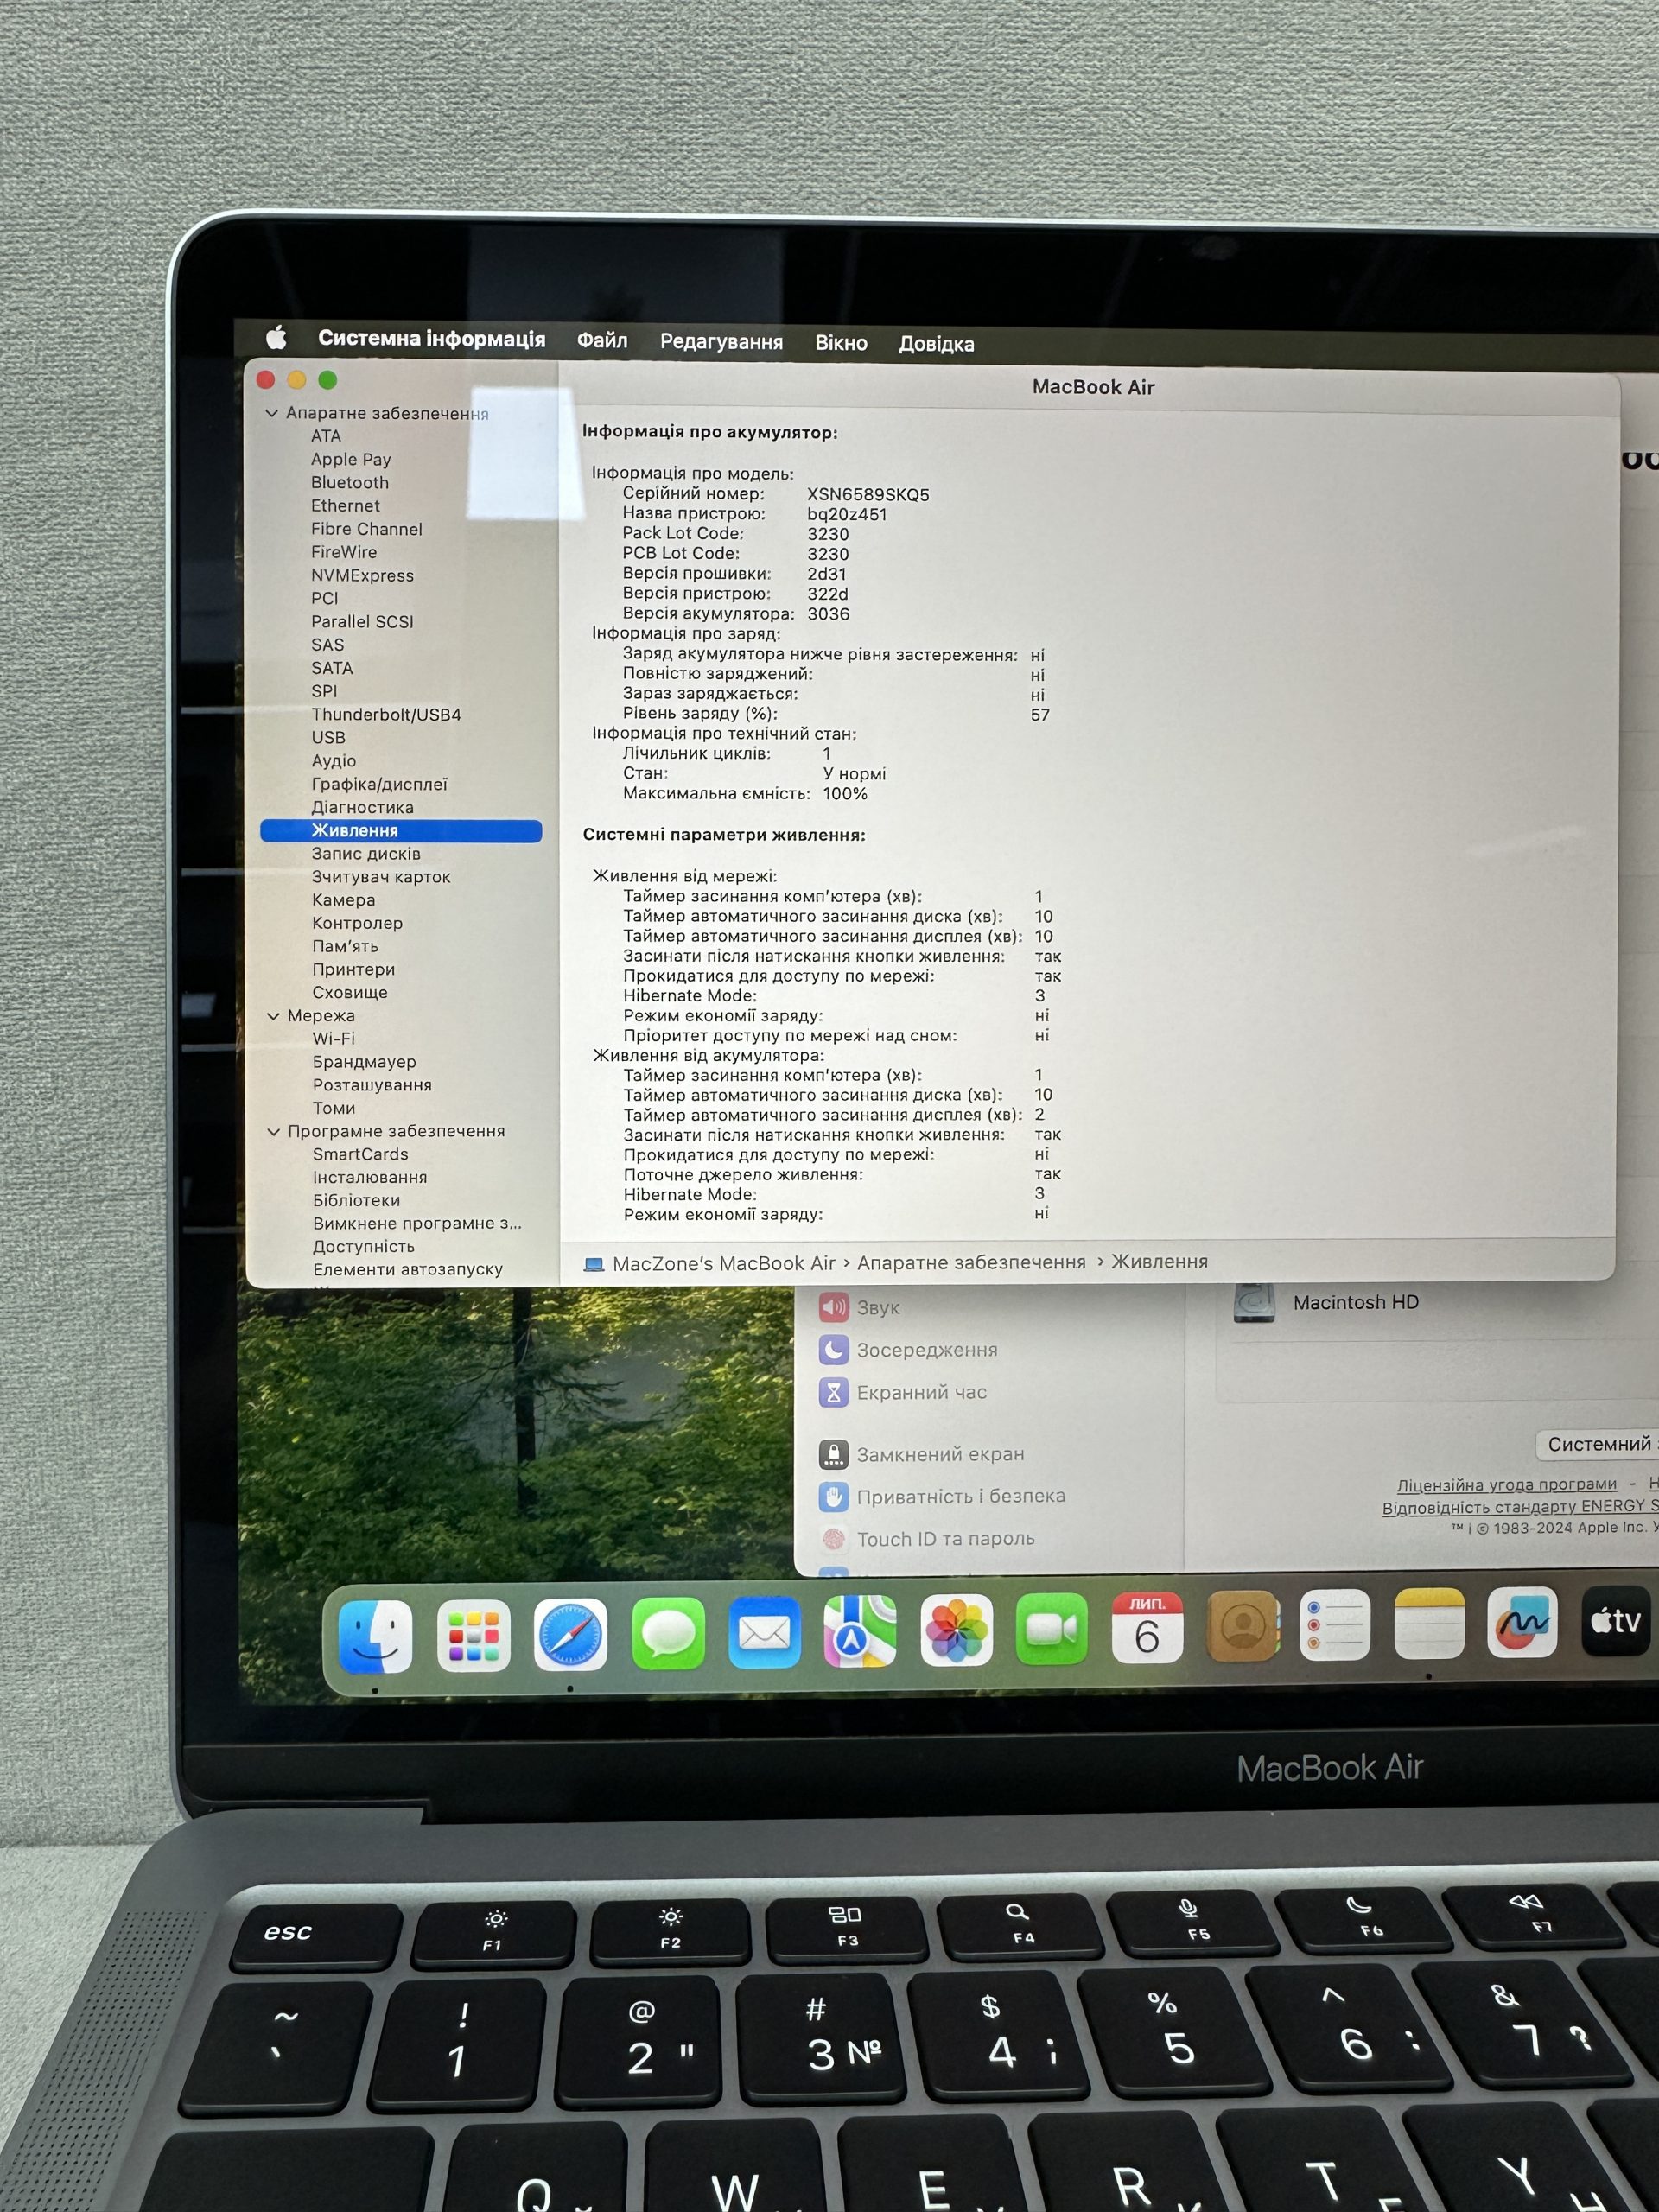
Task: Open Apple TV app in the Dock
Action: tap(1616, 1620)
